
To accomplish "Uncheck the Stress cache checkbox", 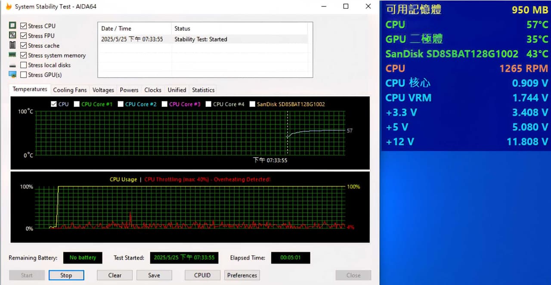I will [24, 46].
